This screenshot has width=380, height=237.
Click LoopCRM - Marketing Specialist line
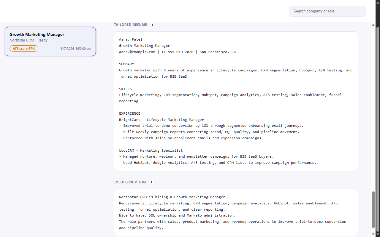pos(151,150)
